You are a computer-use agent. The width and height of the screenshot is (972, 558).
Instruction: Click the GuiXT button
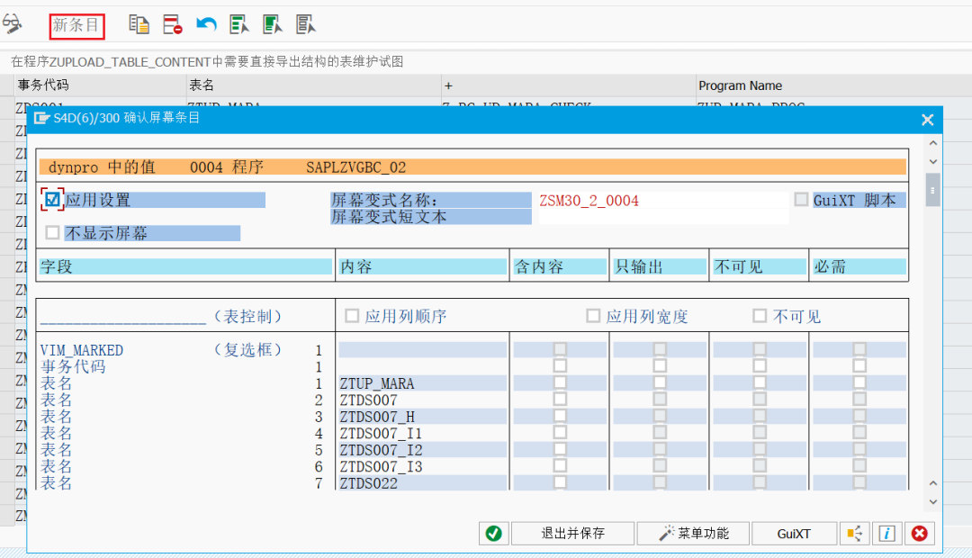pos(794,533)
